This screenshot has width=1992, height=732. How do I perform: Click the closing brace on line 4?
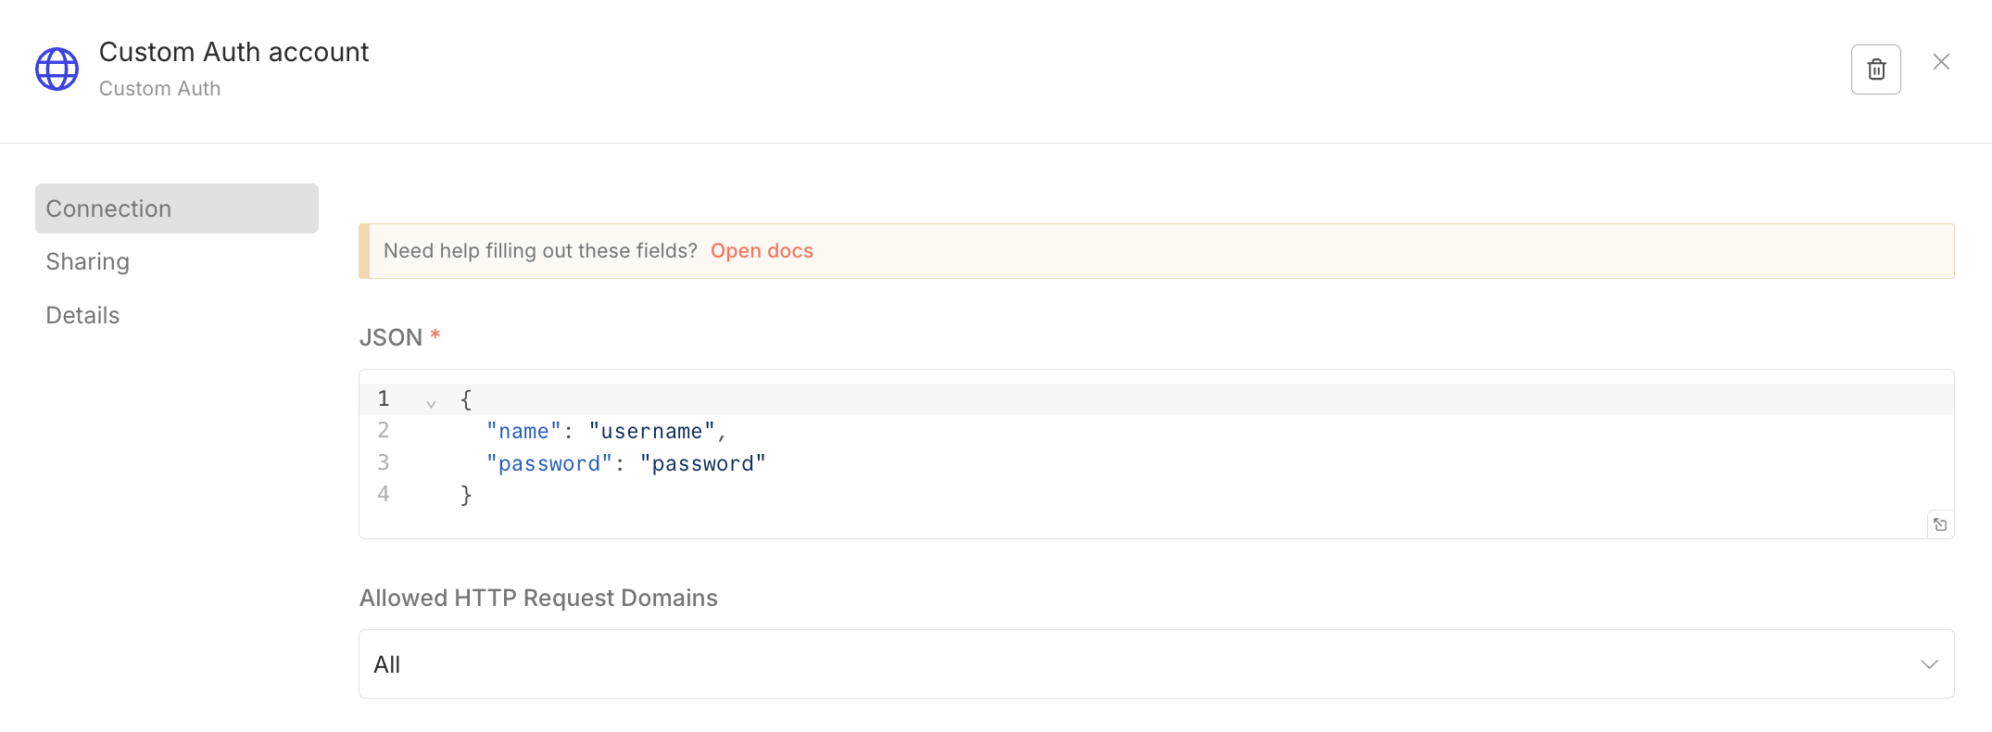466,496
